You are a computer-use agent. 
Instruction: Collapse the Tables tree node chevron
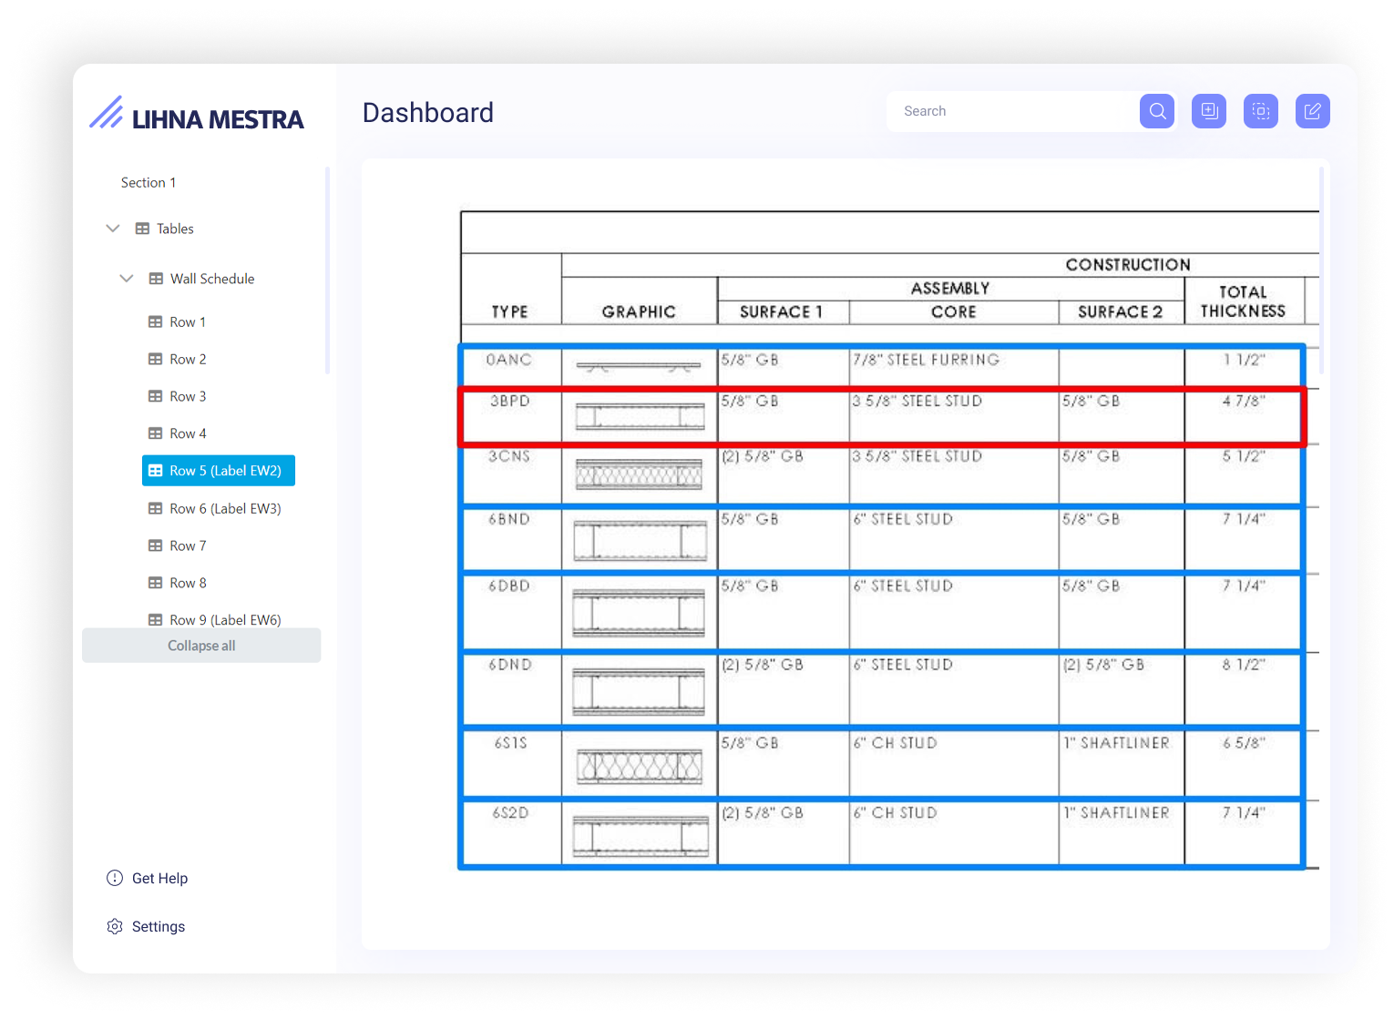click(113, 229)
